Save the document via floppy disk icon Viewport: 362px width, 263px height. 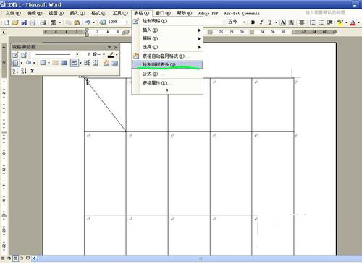[24, 22]
